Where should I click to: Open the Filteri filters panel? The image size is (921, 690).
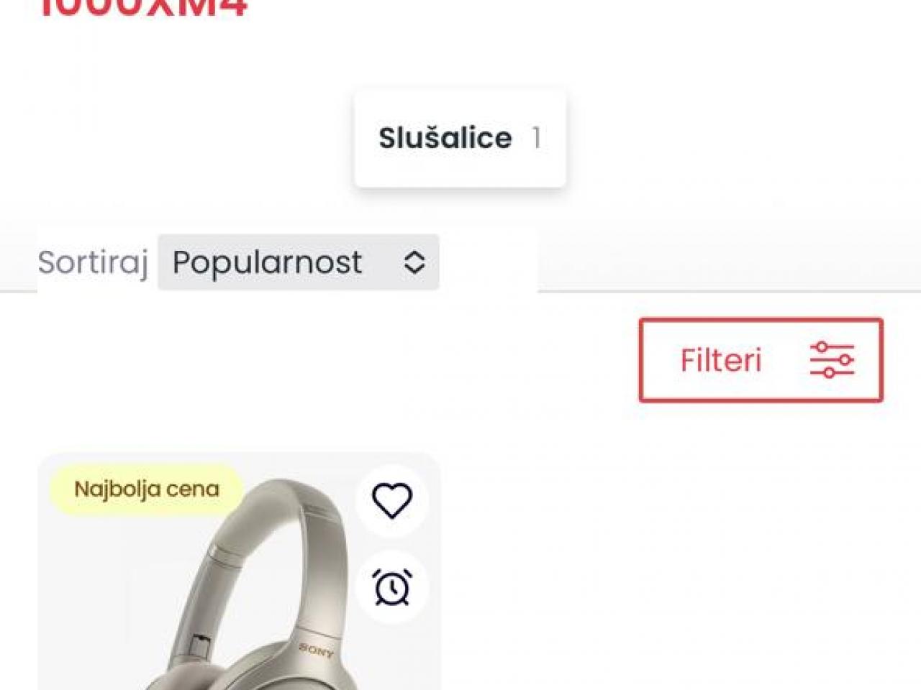[761, 360]
